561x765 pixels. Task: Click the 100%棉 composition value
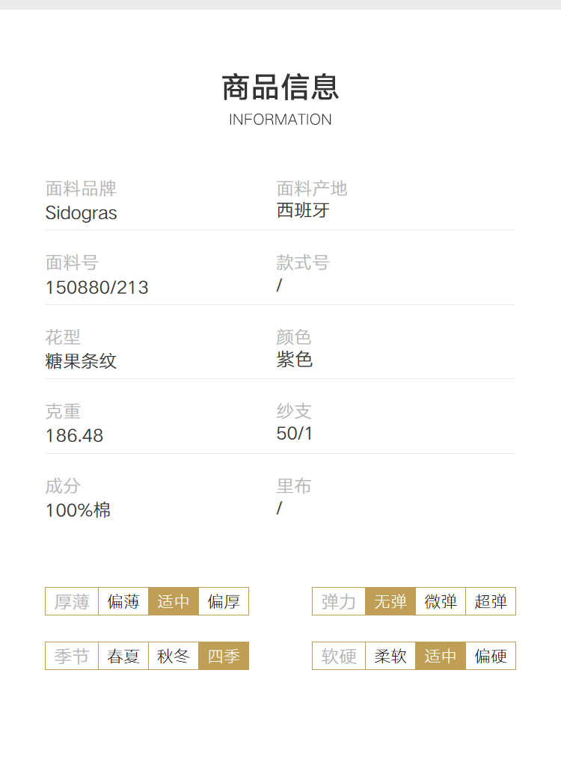(78, 510)
